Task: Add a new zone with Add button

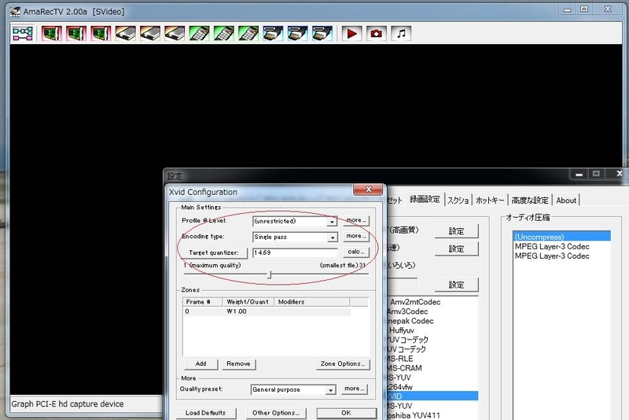Action: (x=201, y=364)
